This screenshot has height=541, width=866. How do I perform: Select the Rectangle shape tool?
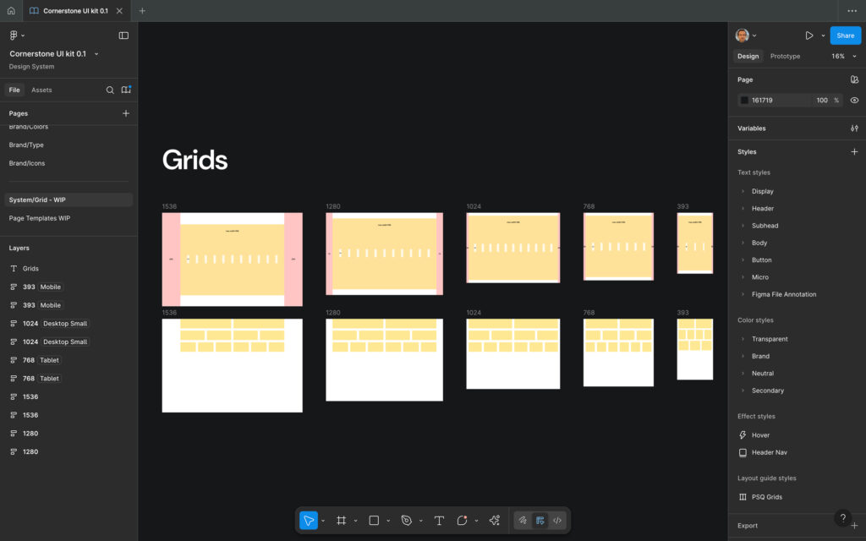[x=374, y=521]
